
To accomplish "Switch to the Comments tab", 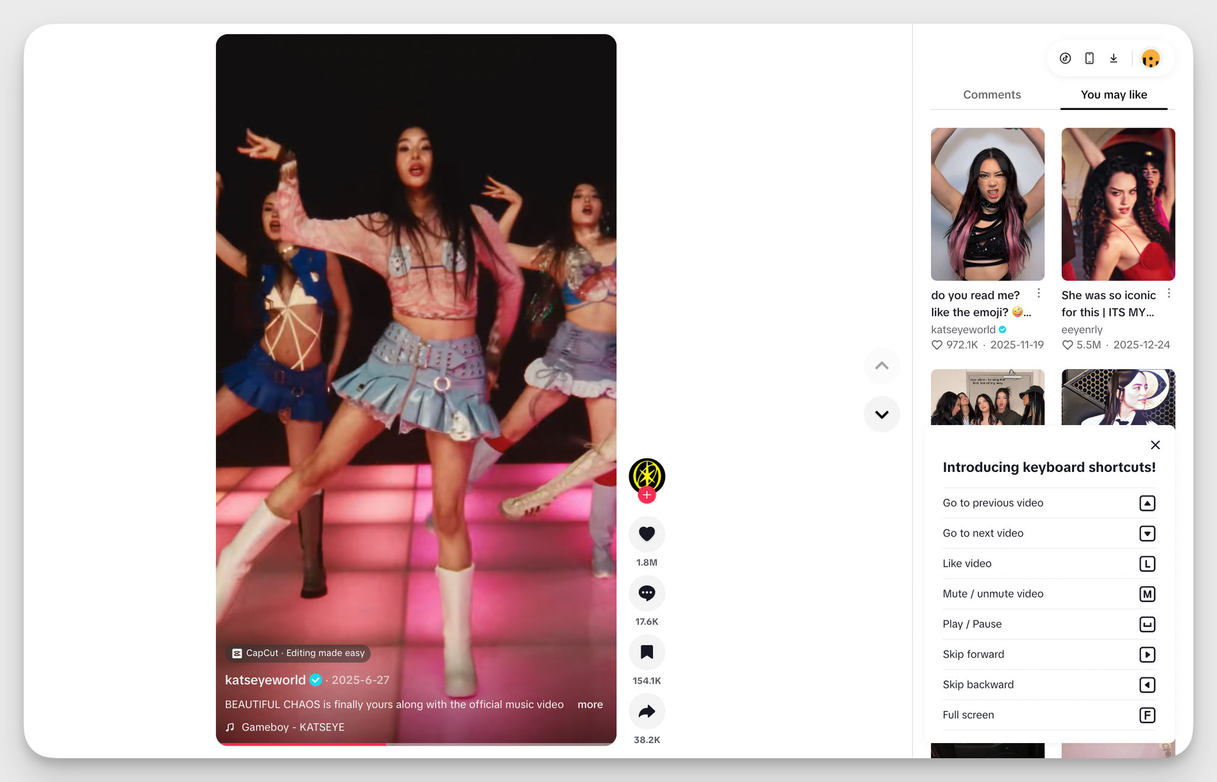I will [992, 95].
